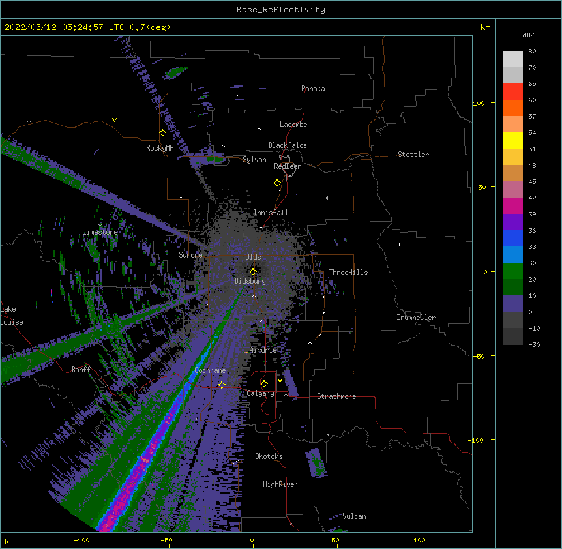562x549 pixels.
Task: Pick the purple 39-36 dBZ legend swatch
Action: click(x=512, y=222)
